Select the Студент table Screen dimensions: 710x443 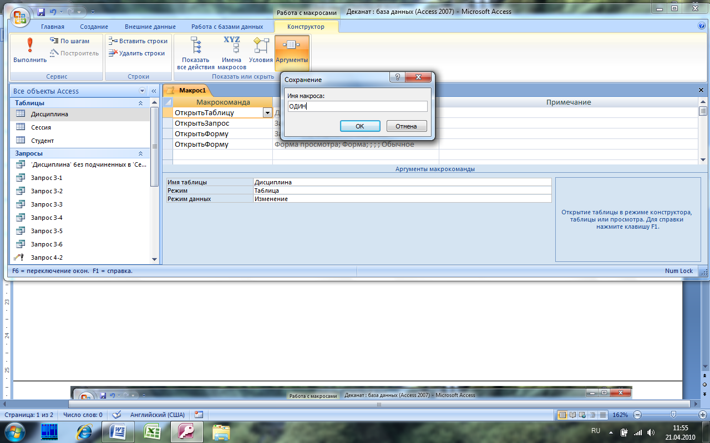80,141
